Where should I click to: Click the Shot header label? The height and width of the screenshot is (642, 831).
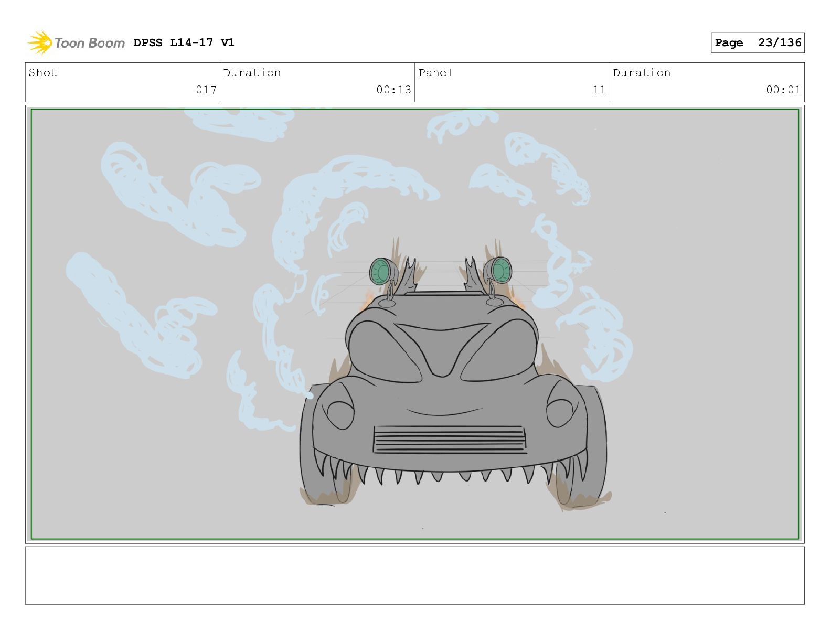42,73
